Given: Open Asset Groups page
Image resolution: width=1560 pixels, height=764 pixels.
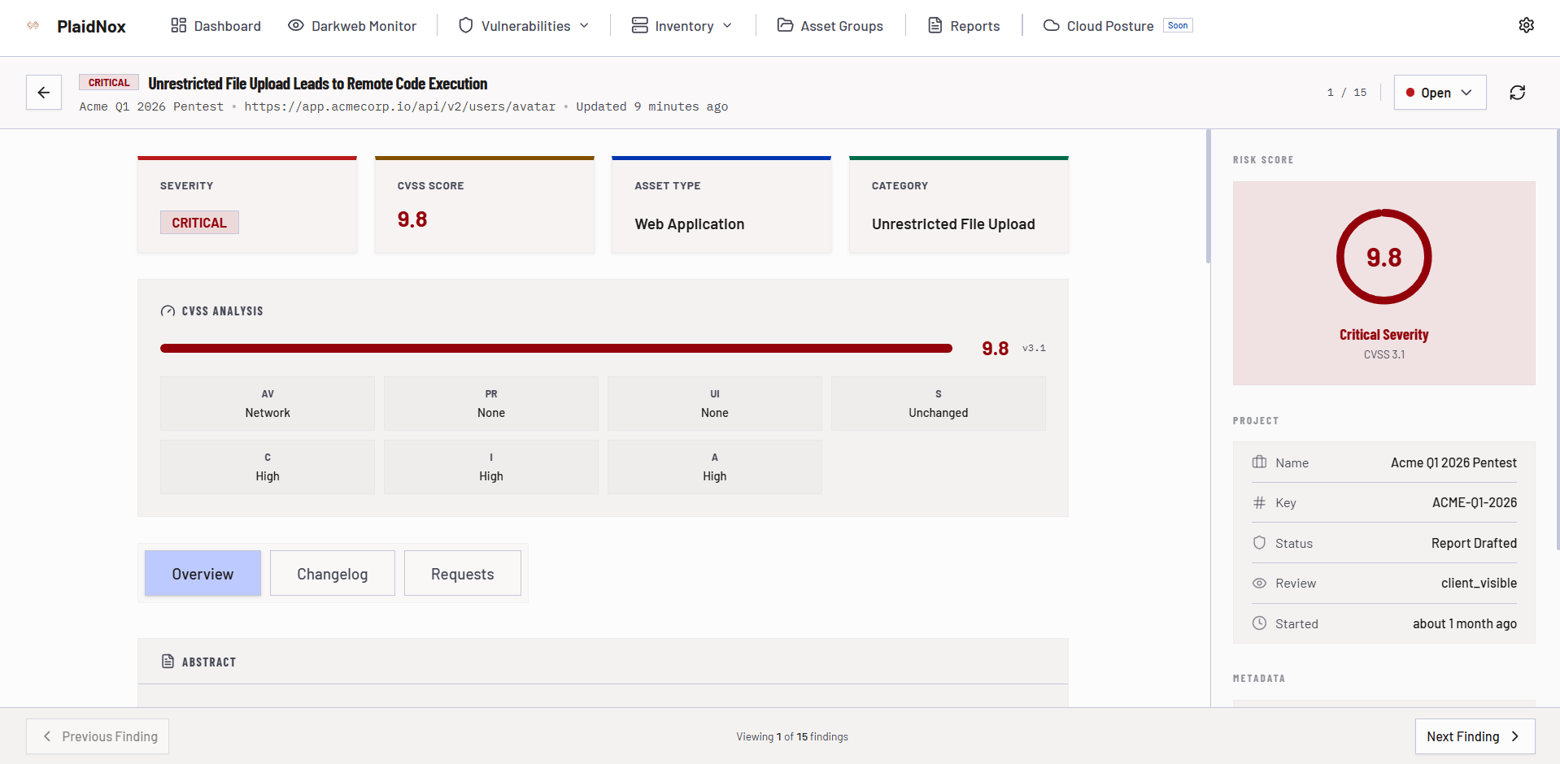Looking at the screenshot, I should (830, 26).
